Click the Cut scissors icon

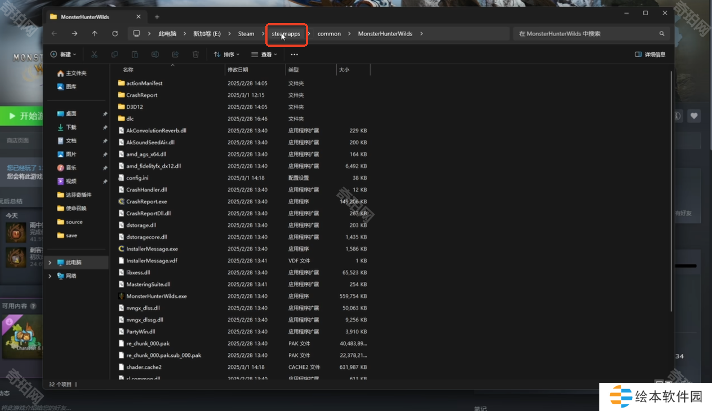(94, 55)
